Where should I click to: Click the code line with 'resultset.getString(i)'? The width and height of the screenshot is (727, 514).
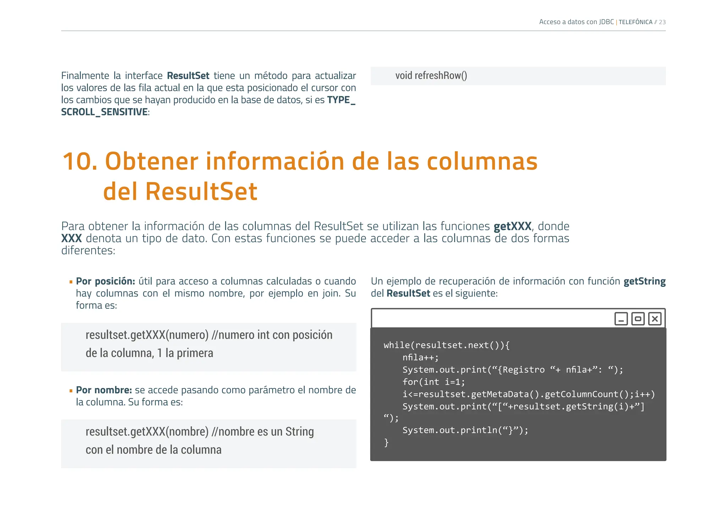coord(523,406)
